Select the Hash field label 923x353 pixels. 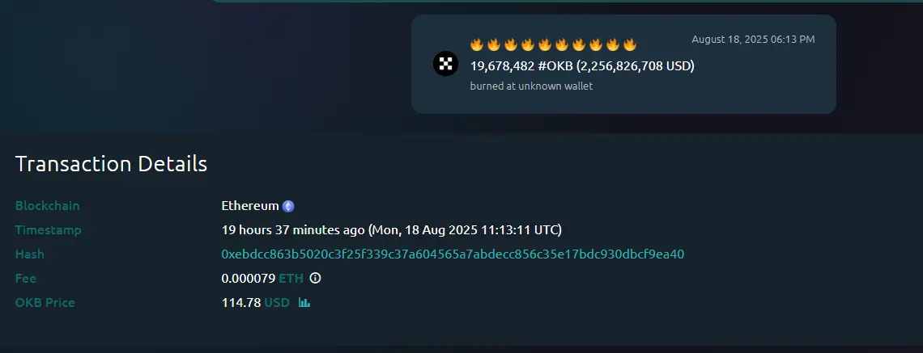29,254
